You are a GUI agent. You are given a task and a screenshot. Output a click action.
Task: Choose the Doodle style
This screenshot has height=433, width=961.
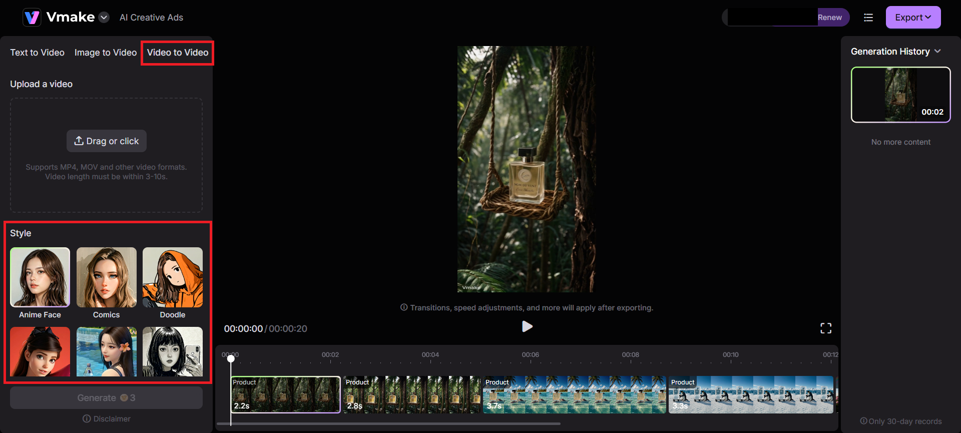tap(173, 277)
